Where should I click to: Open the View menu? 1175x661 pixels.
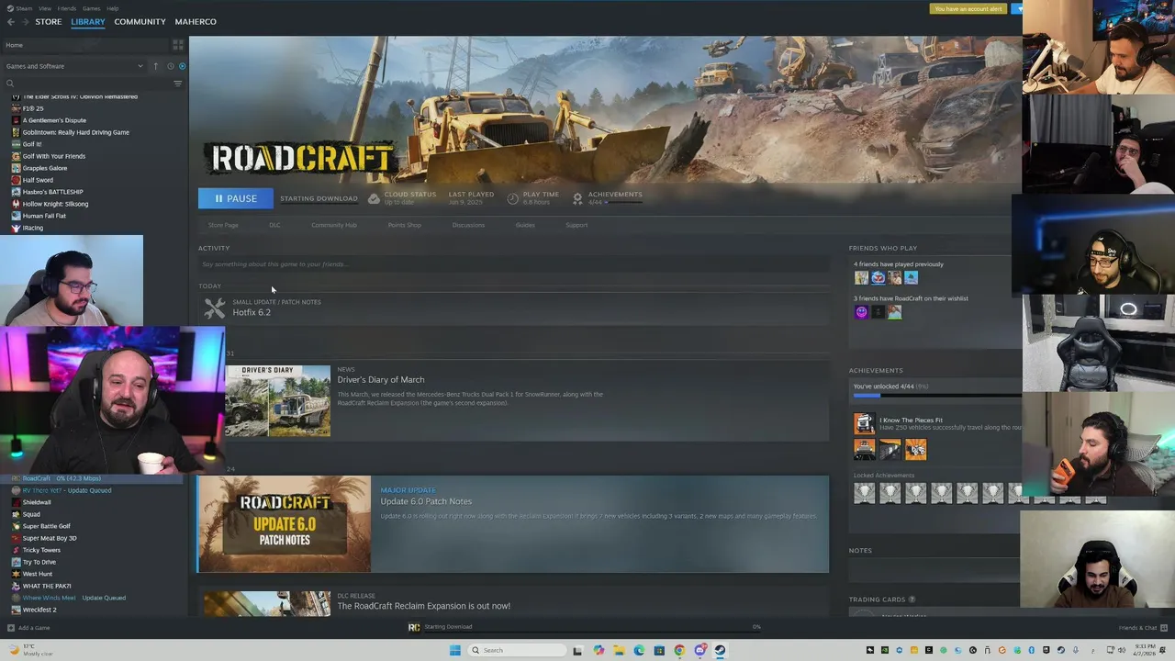[x=45, y=8]
